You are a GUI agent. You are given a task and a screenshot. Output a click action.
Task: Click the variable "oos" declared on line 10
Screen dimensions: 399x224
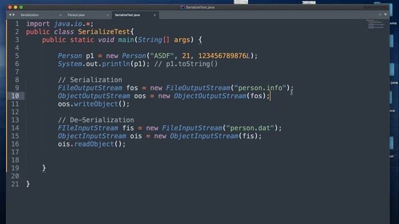point(140,96)
